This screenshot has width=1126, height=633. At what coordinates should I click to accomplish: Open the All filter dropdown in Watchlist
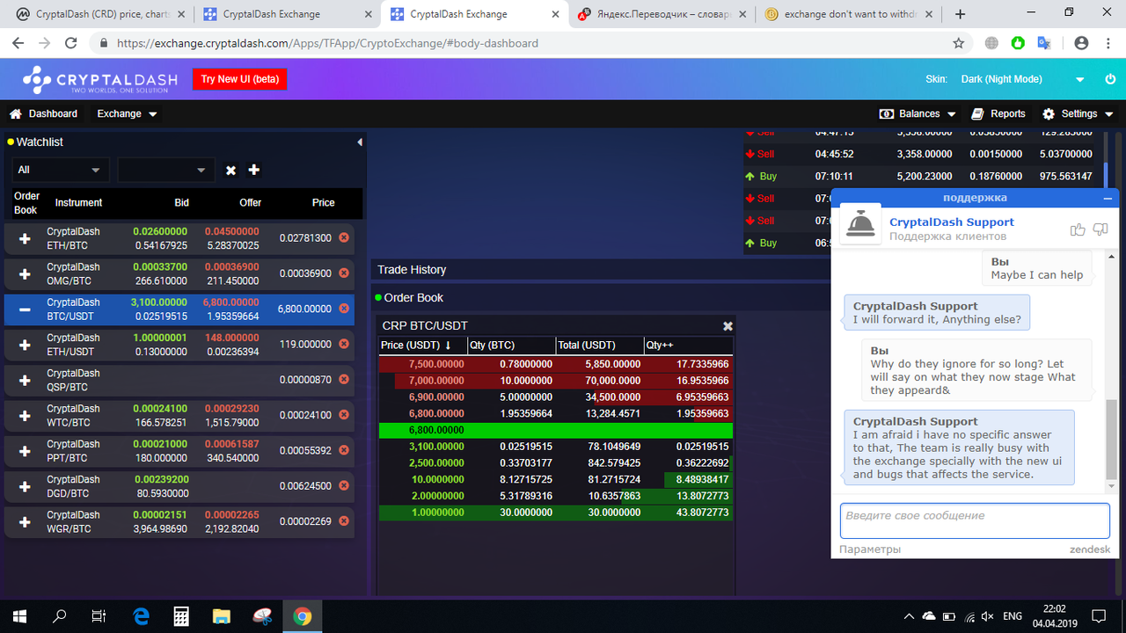(61, 170)
